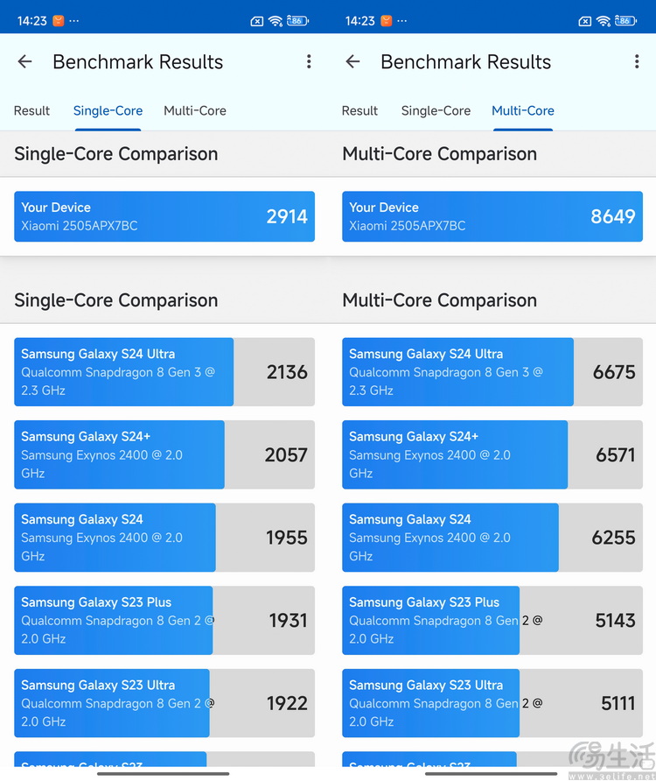Tap Wi-Fi icon in left status bar
Viewport: 656px width, 781px height.
point(276,21)
